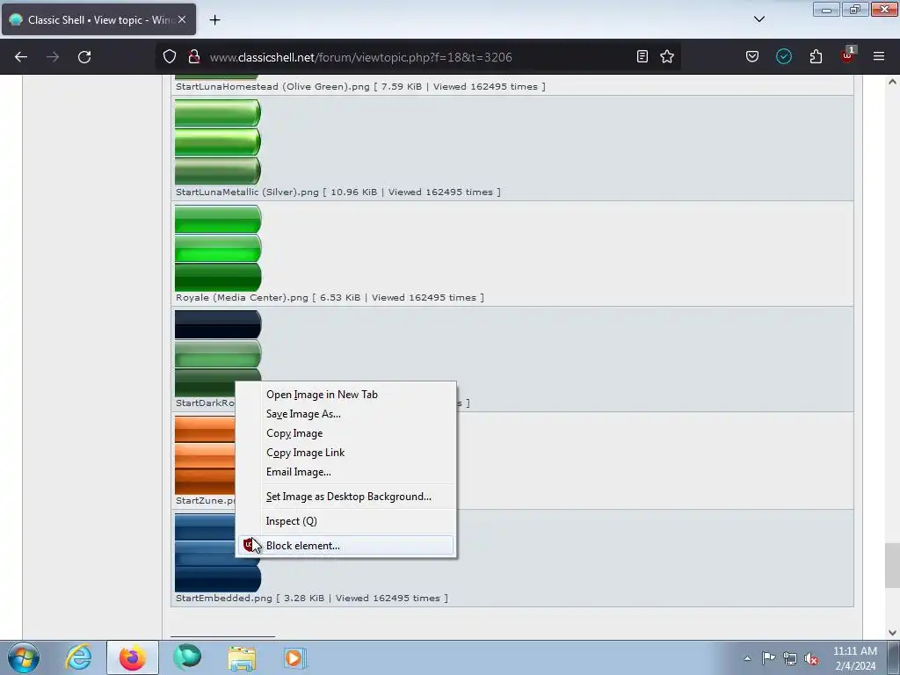Click the StartLunaMetallic (Silver) button image
The height and width of the screenshot is (675, 900).
[218, 142]
